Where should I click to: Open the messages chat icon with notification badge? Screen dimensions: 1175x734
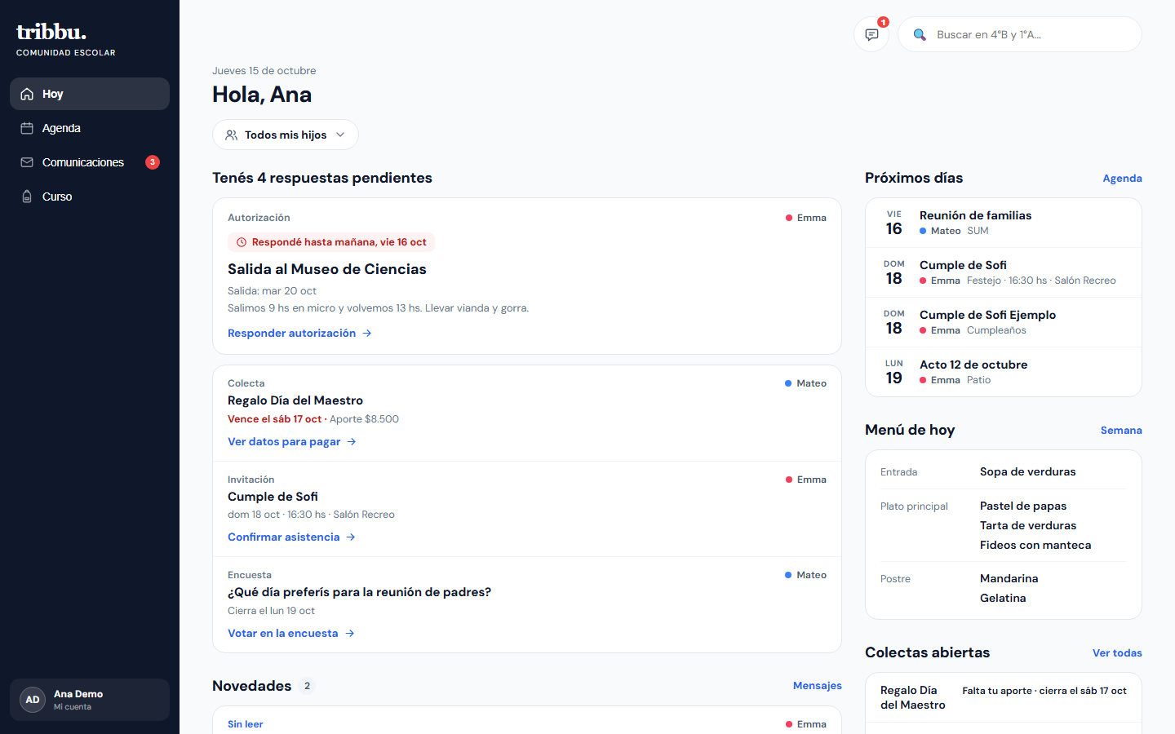(871, 34)
